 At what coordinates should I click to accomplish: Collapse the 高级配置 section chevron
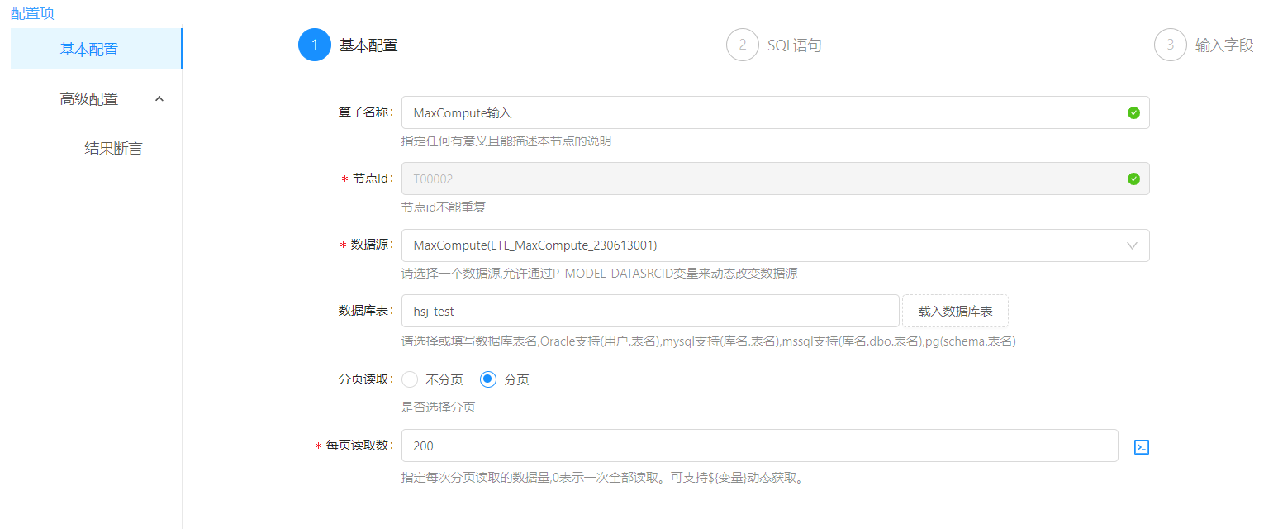pyautogui.click(x=159, y=99)
